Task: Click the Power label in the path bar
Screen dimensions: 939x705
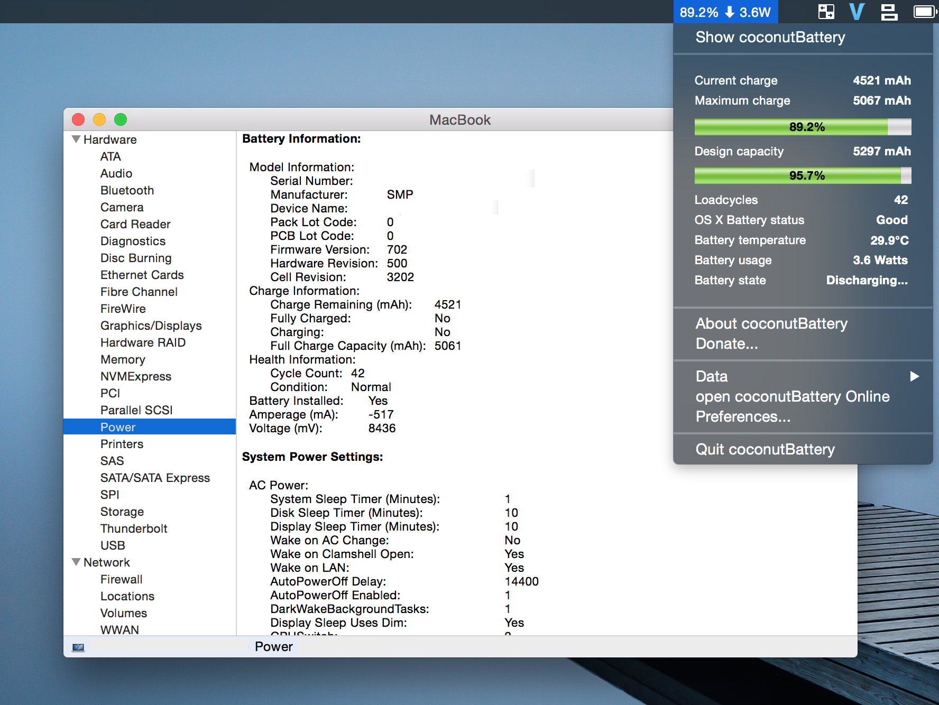Action: [x=274, y=647]
